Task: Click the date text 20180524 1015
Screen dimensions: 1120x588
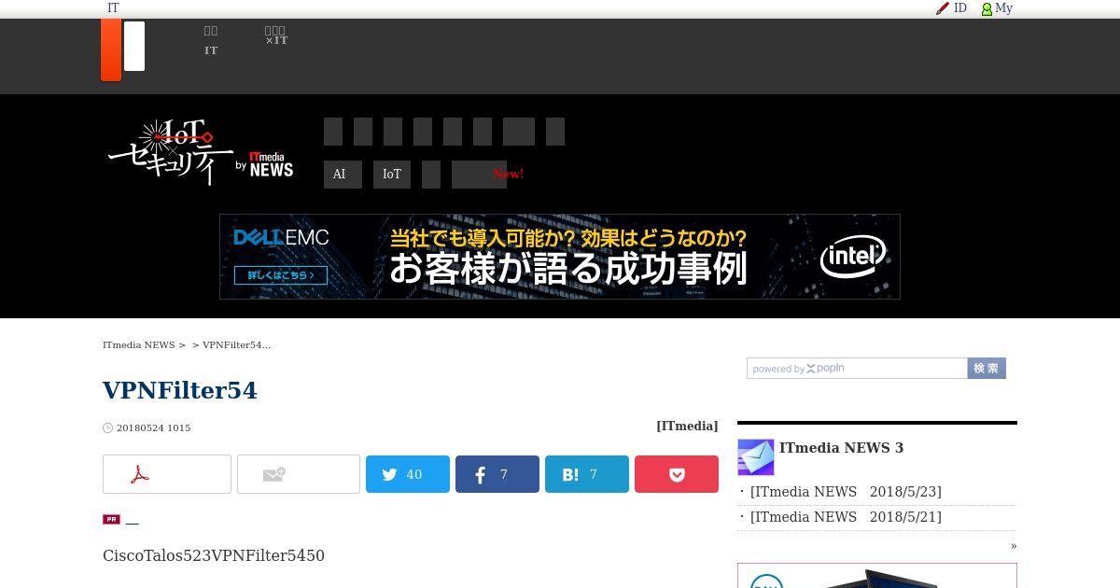Action: click(154, 428)
